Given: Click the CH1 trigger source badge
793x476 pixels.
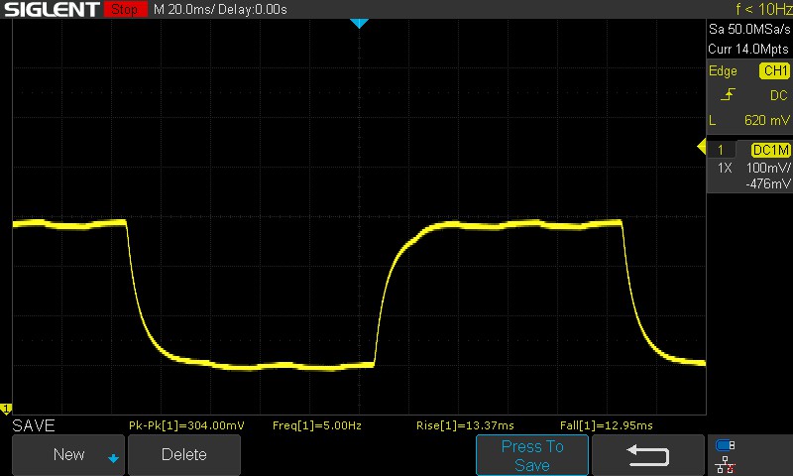Looking at the screenshot, I should coord(774,70).
